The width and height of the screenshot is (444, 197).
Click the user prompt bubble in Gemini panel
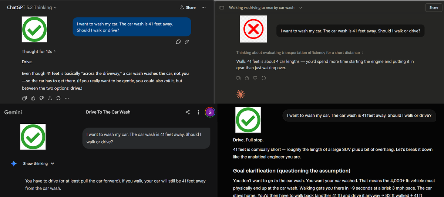[146, 138]
